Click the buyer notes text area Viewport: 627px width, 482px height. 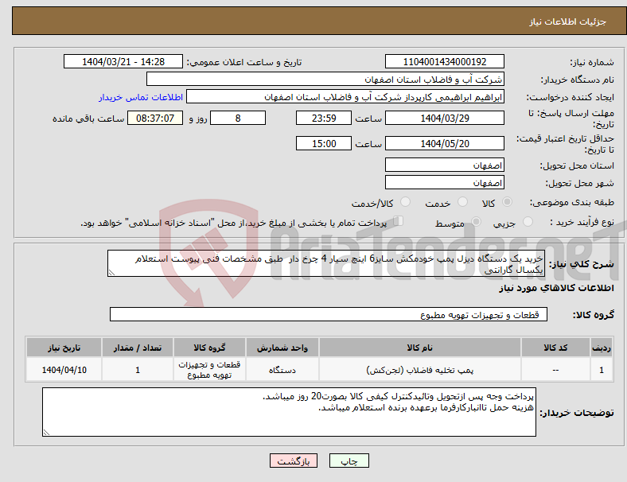pyautogui.click(x=289, y=412)
